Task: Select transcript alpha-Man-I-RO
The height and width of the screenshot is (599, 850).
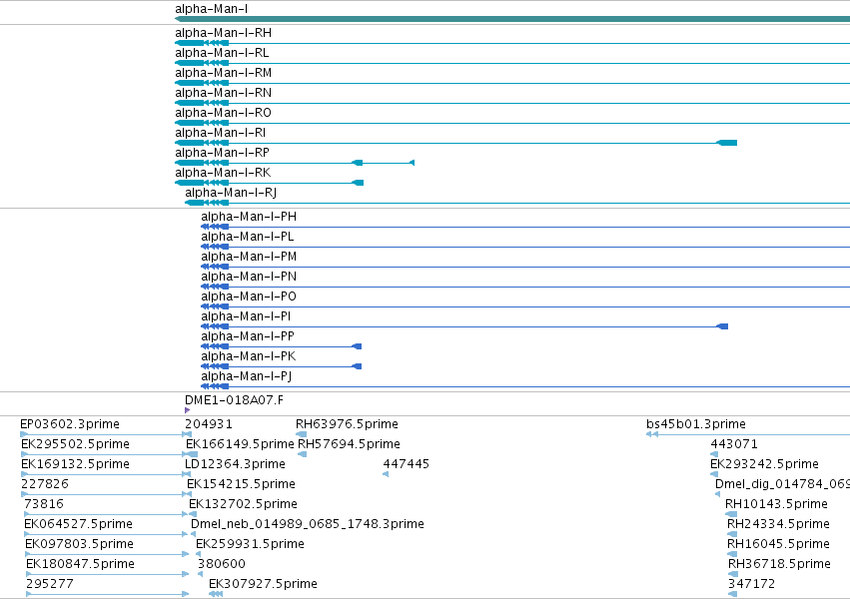Action: pyautogui.click(x=223, y=113)
